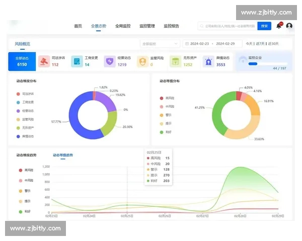Go to the 全网监控 nav tab
Image resolution: width=302 pixels, height=241 pixels.
tap(123, 26)
